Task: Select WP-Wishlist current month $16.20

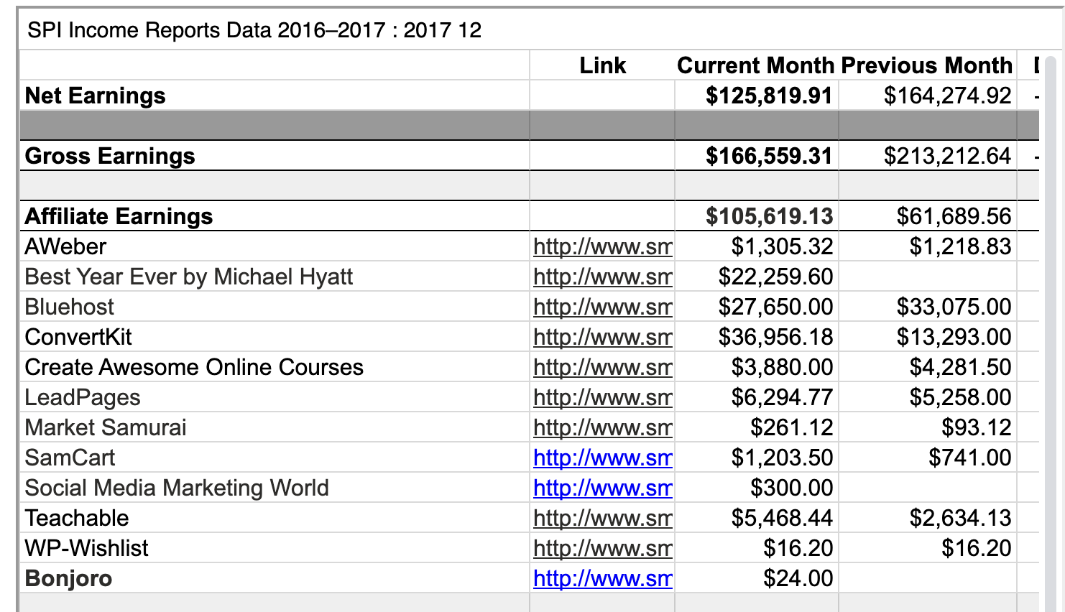Action: pos(798,548)
